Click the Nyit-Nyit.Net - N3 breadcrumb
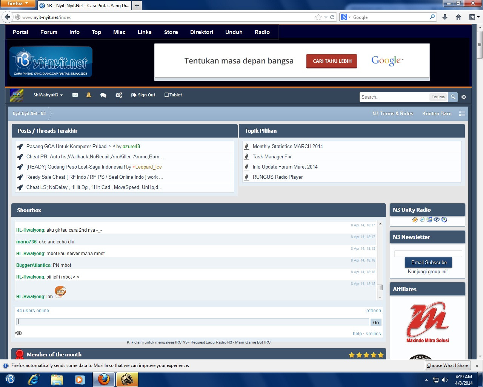This screenshot has height=387, width=483. pos(29,113)
